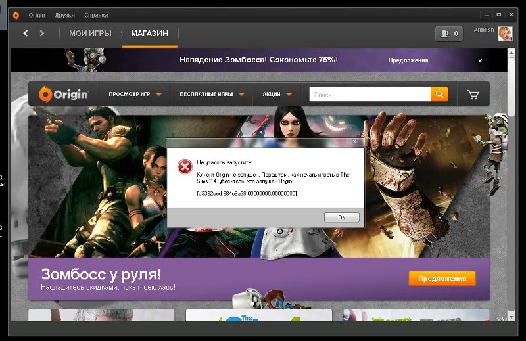This screenshot has width=526, height=341.
Task: Click the Зомбосс у руля! headline
Action: (x=101, y=274)
